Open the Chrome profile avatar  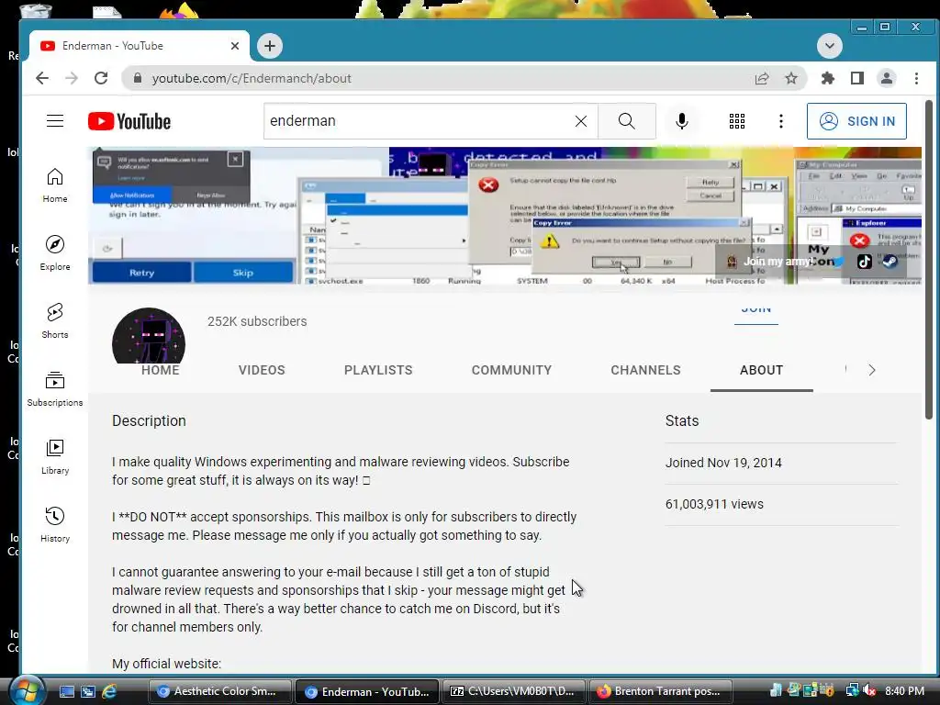[887, 78]
